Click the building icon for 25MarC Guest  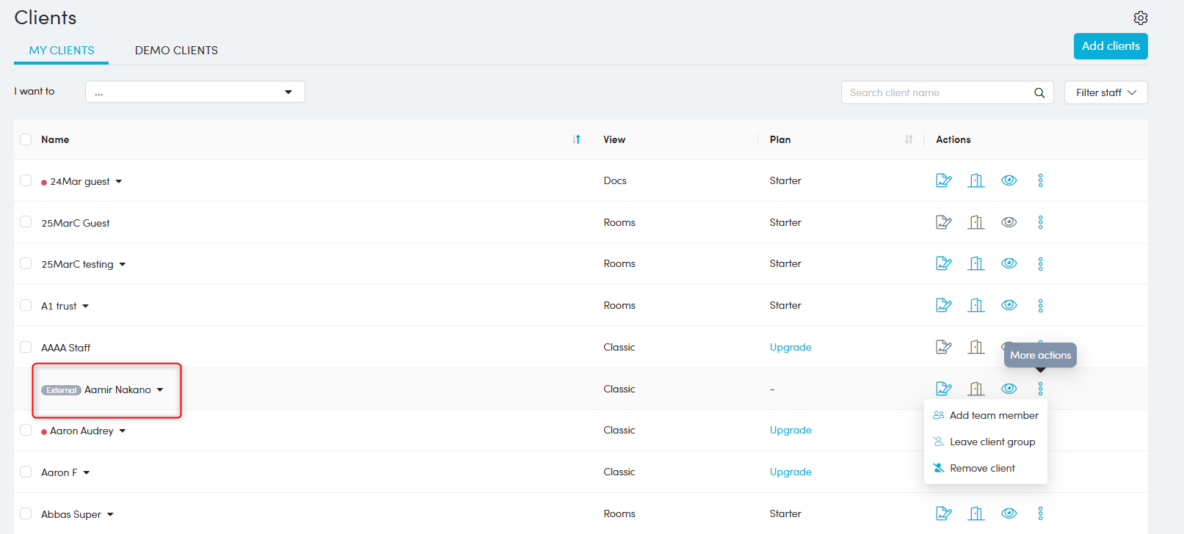(976, 222)
